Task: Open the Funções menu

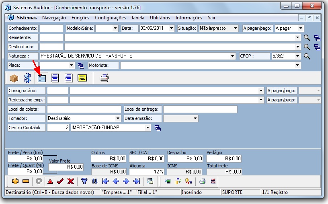Action: pos(80,18)
